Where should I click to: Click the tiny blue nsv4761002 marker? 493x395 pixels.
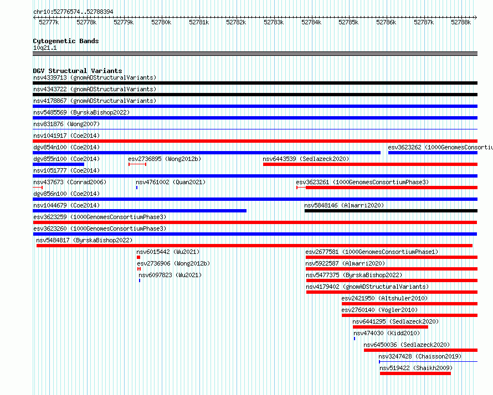point(137,188)
